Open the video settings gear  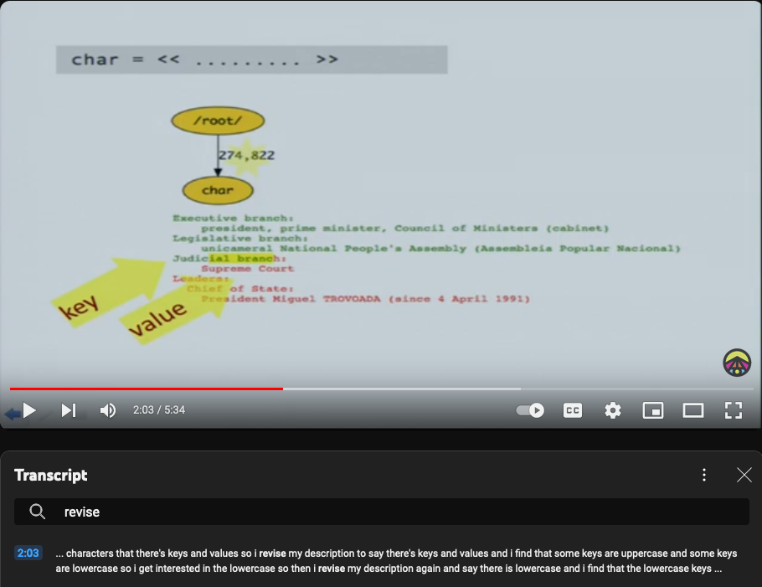coord(613,410)
